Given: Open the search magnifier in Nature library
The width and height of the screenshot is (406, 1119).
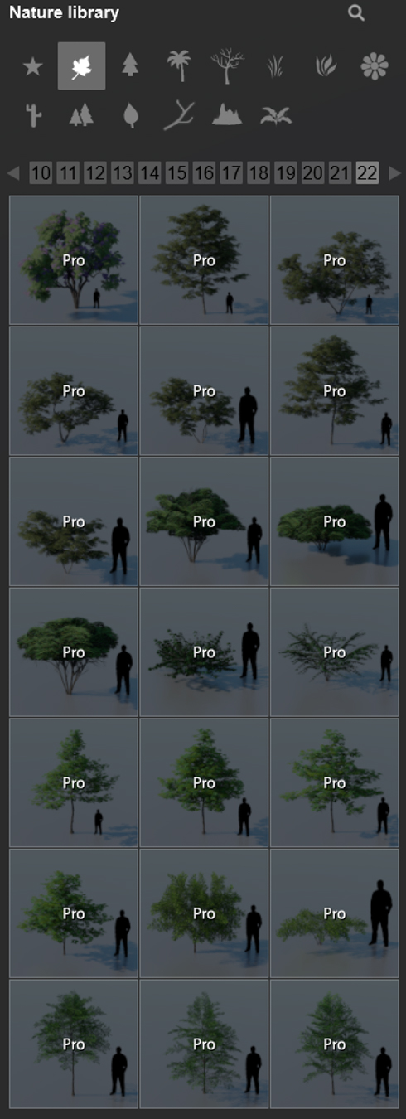Looking at the screenshot, I should [356, 13].
